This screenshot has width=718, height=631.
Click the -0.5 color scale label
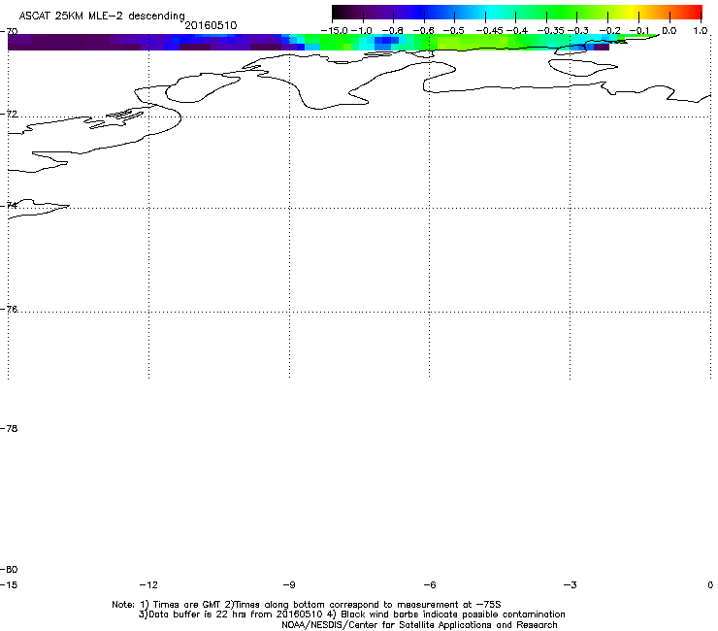point(454,31)
